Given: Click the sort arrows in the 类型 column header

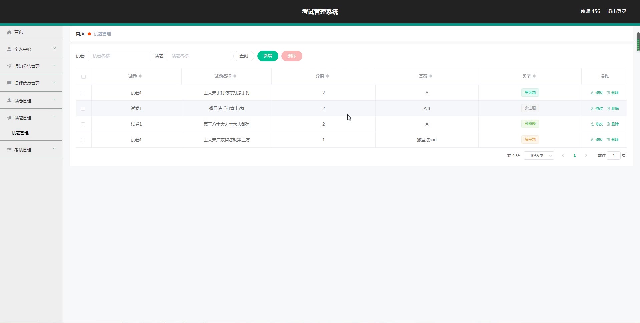Looking at the screenshot, I should tap(534, 76).
